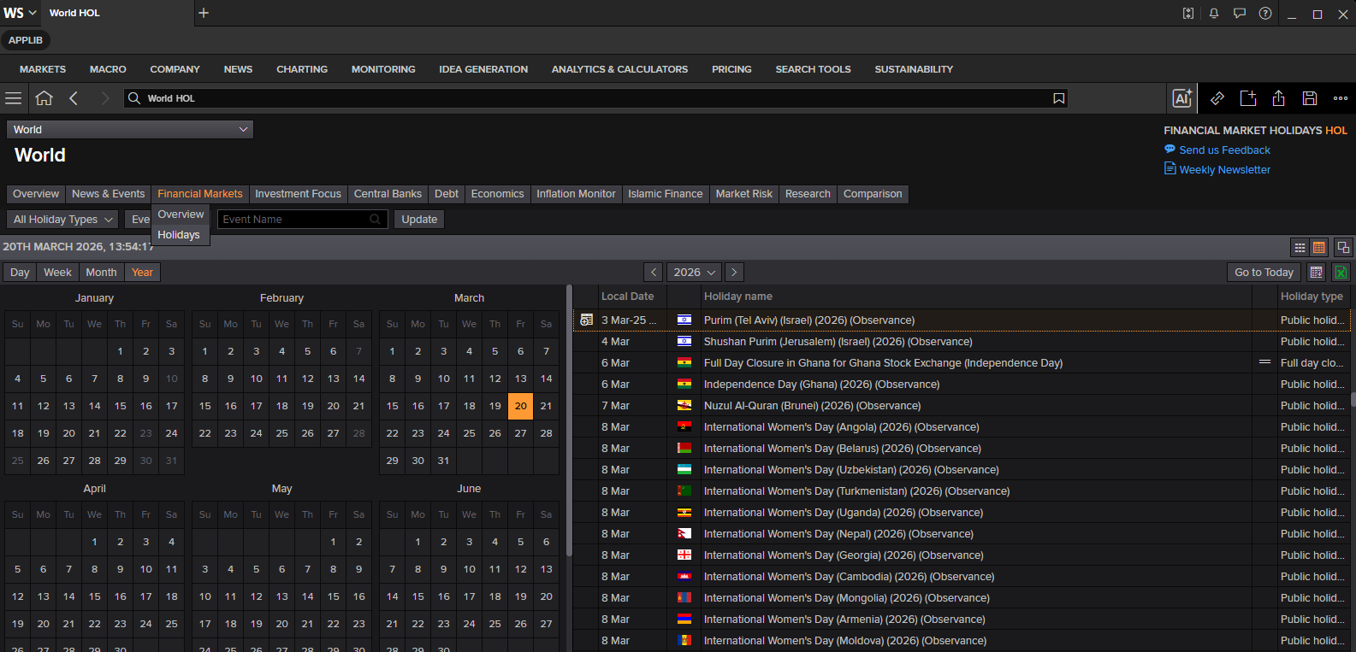Viewport: 1356px width, 652px height.
Task: Open the 2026 year dropdown
Action: [694, 273]
